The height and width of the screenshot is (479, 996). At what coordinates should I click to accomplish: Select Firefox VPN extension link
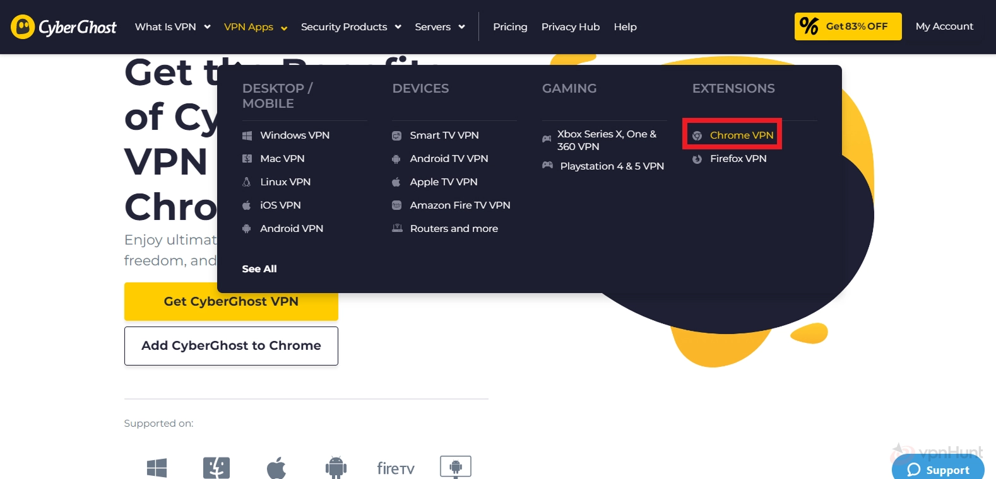tap(738, 159)
